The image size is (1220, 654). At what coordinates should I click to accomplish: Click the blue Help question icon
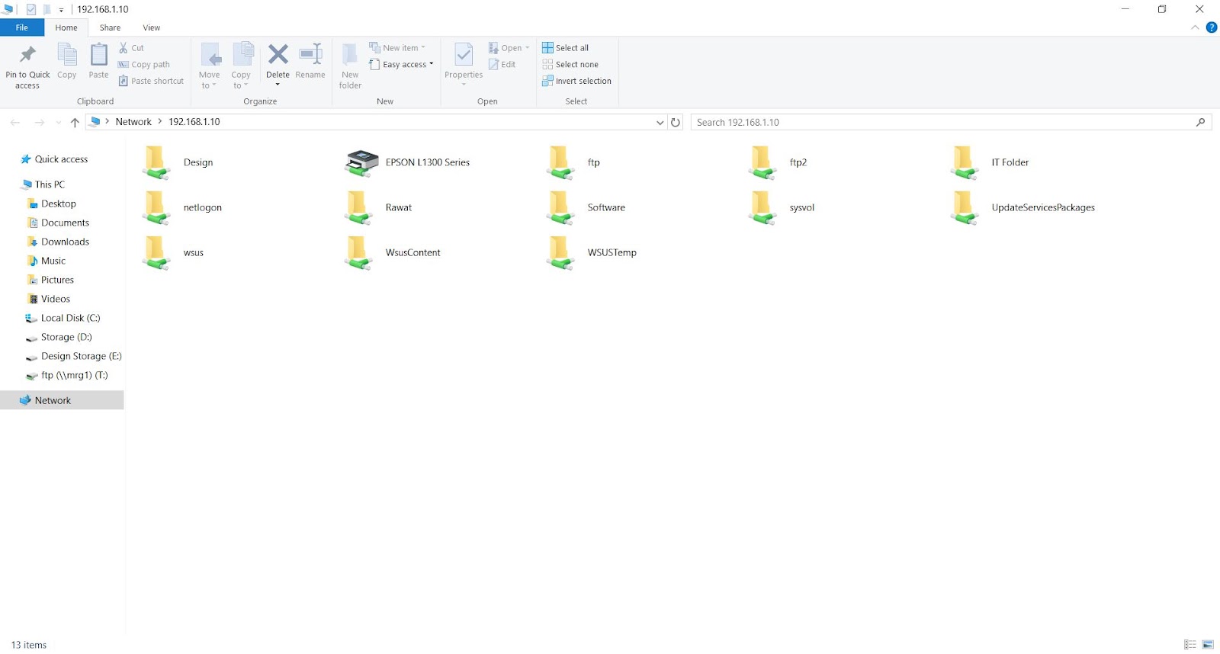click(1212, 27)
